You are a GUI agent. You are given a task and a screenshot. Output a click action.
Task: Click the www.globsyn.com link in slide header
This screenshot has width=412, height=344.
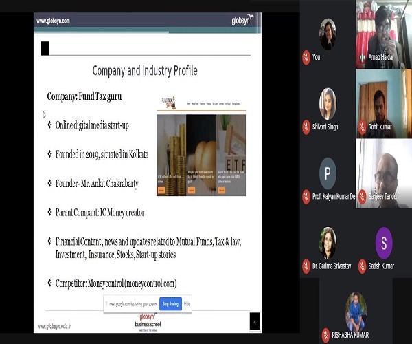click(x=53, y=21)
